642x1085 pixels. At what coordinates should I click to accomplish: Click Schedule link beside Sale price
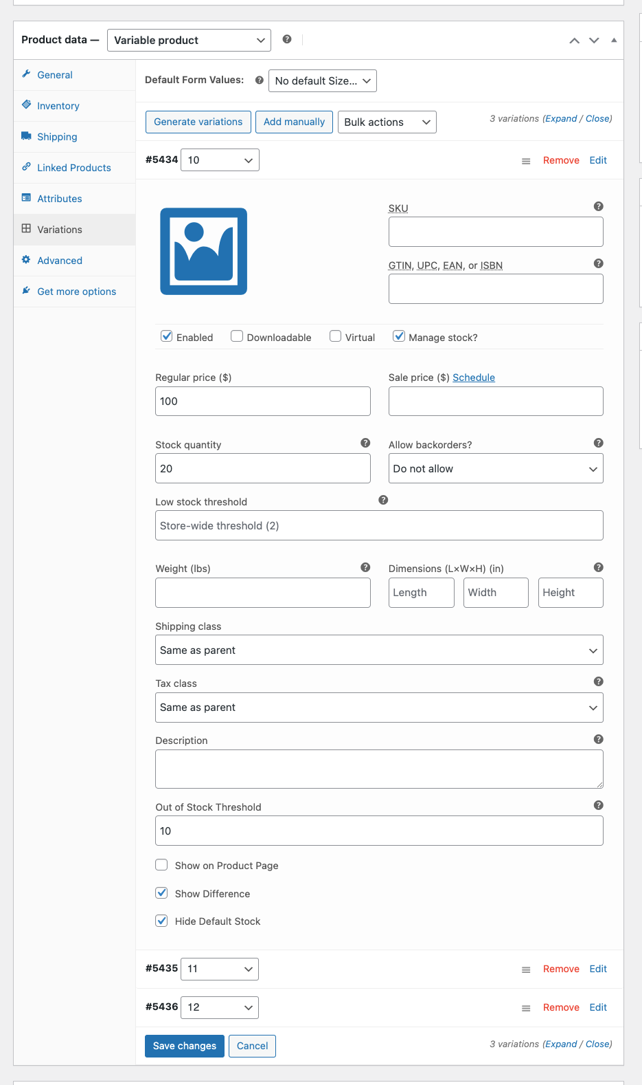click(x=473, y=377)
